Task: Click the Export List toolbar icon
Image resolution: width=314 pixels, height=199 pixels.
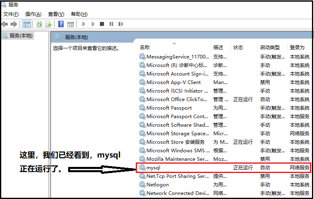Action: [49, 24]
